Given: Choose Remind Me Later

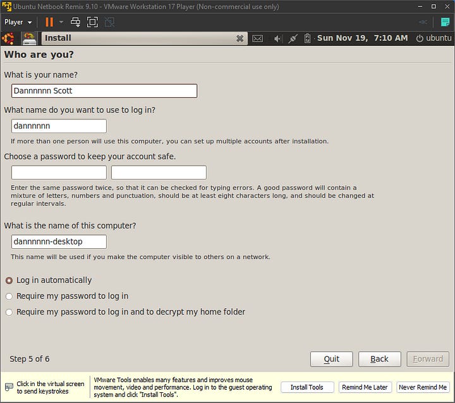Looking at the screenshot, I should click(365, 387).
